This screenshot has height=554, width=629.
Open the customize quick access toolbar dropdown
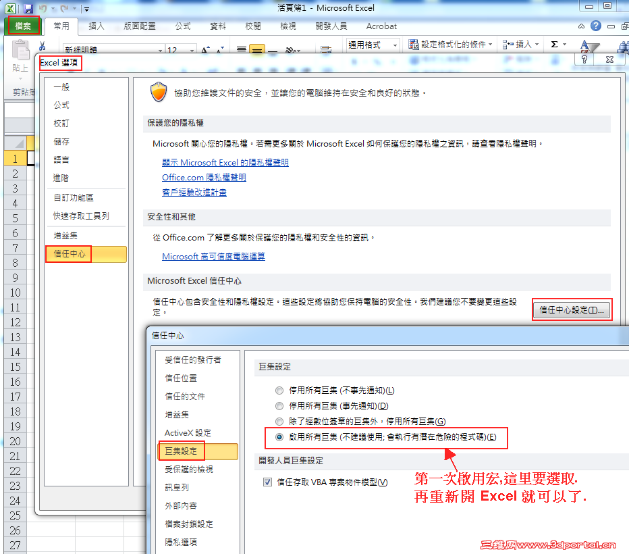click(x=86, y=9)
